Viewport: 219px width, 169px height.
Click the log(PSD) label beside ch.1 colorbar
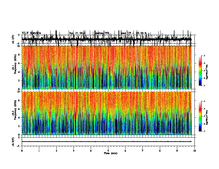coord(207,72)
